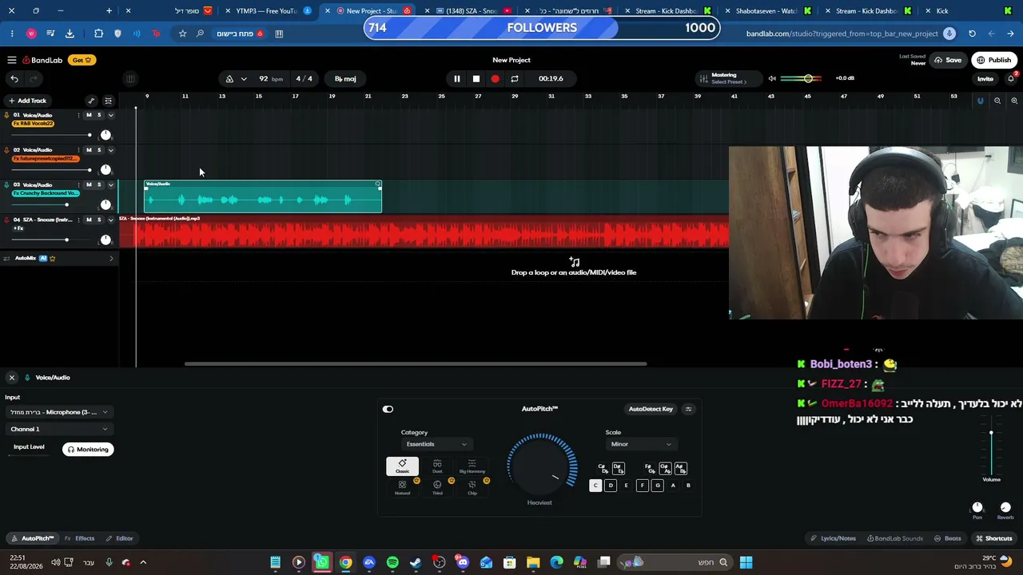Open the B♭ maj key selector
Image resolution: width=1023 pixels, height=575 pixels.
[x=345, y=78]
